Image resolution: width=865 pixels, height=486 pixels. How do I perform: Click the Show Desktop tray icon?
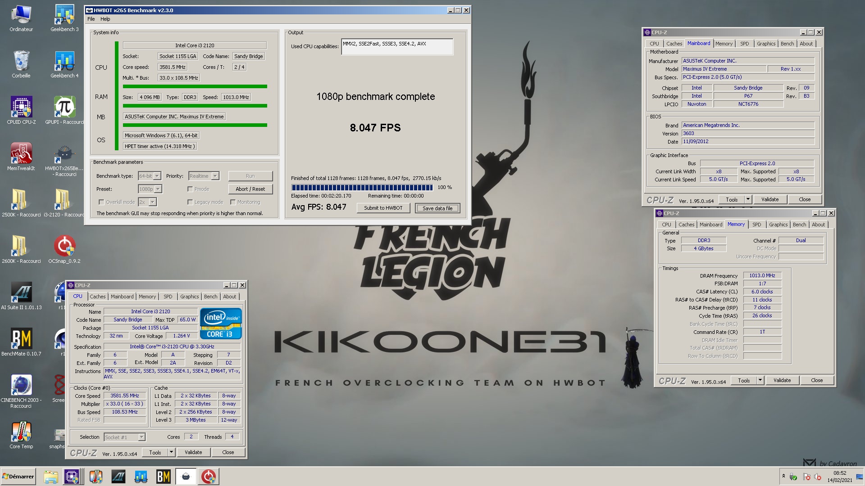coord(860,477)
